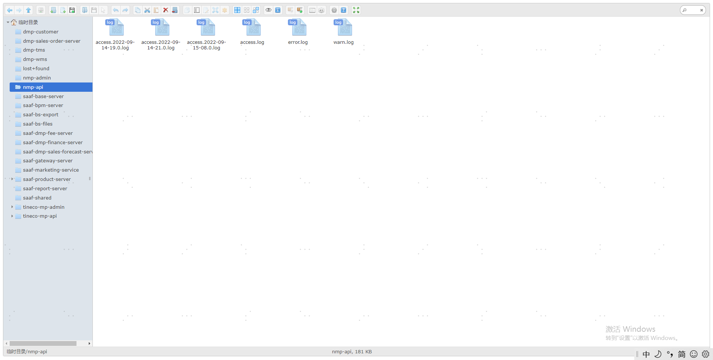Cut with the scissors icon

[x=147, y=10]
